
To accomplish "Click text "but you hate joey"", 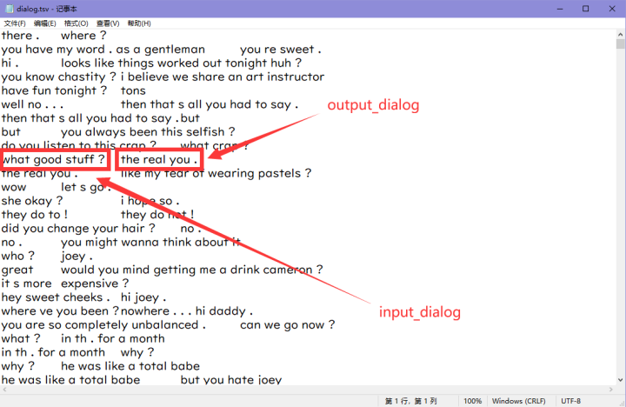I will tap(231, 379).
